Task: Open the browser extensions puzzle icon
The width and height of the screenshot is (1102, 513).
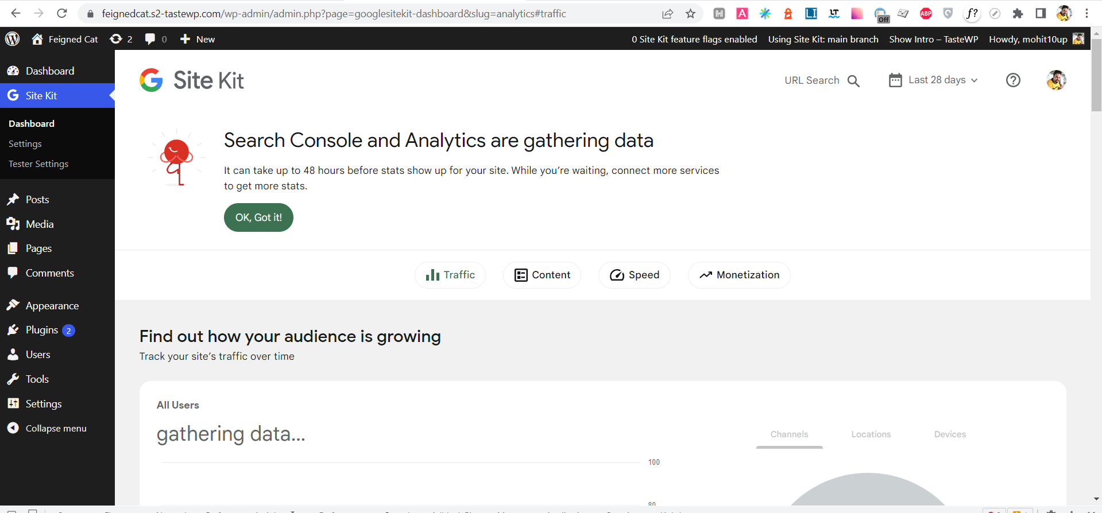Action: [x=1018, y=14]
